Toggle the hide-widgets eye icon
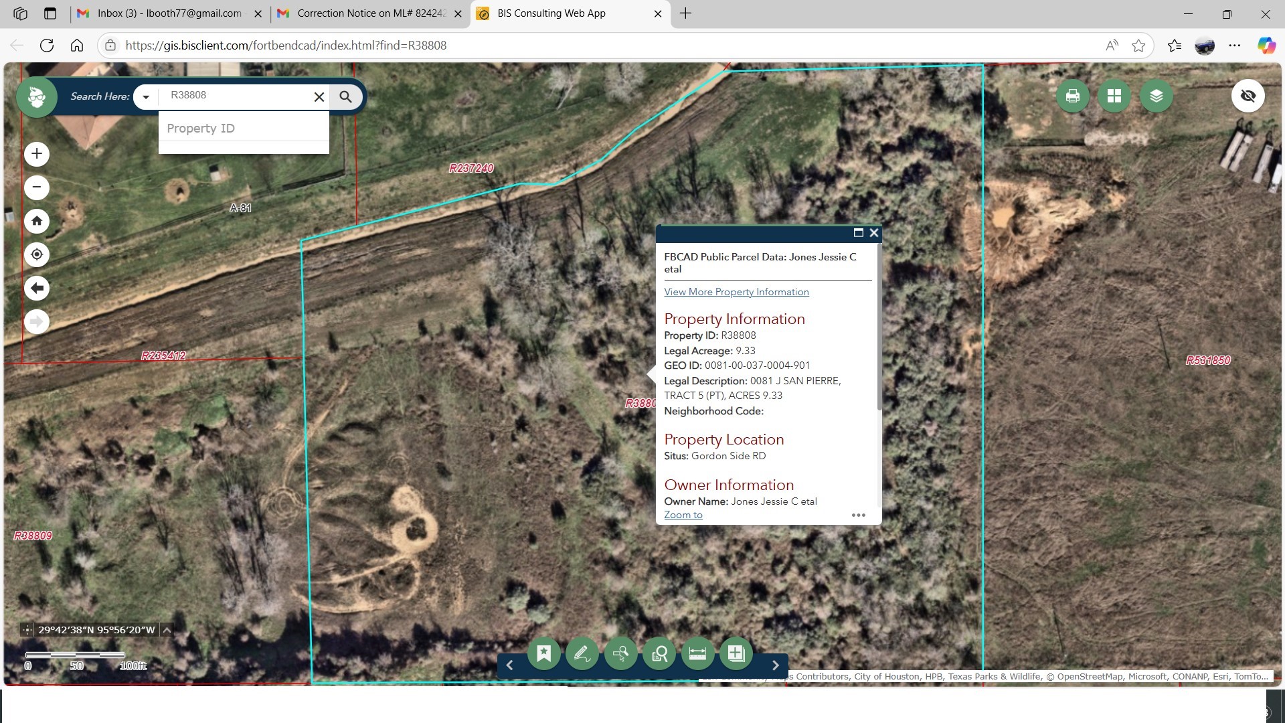This screenshot has width=1285, height=723. (x=1248, y=96)
